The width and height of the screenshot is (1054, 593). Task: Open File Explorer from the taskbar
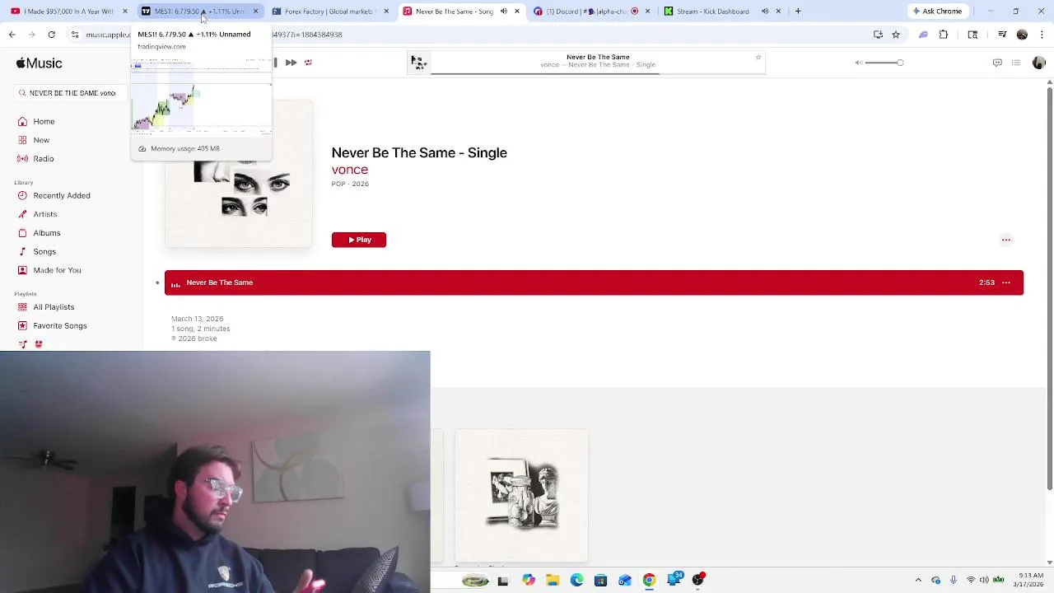click(553, 581)
